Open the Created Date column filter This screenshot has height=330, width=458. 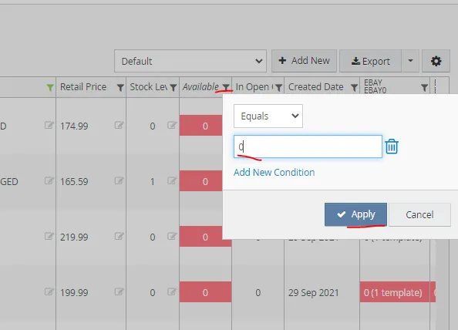pos(354,87)
